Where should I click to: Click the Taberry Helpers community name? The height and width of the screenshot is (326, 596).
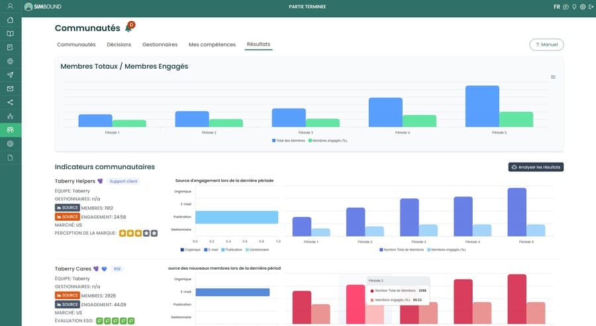coord(75,181)
